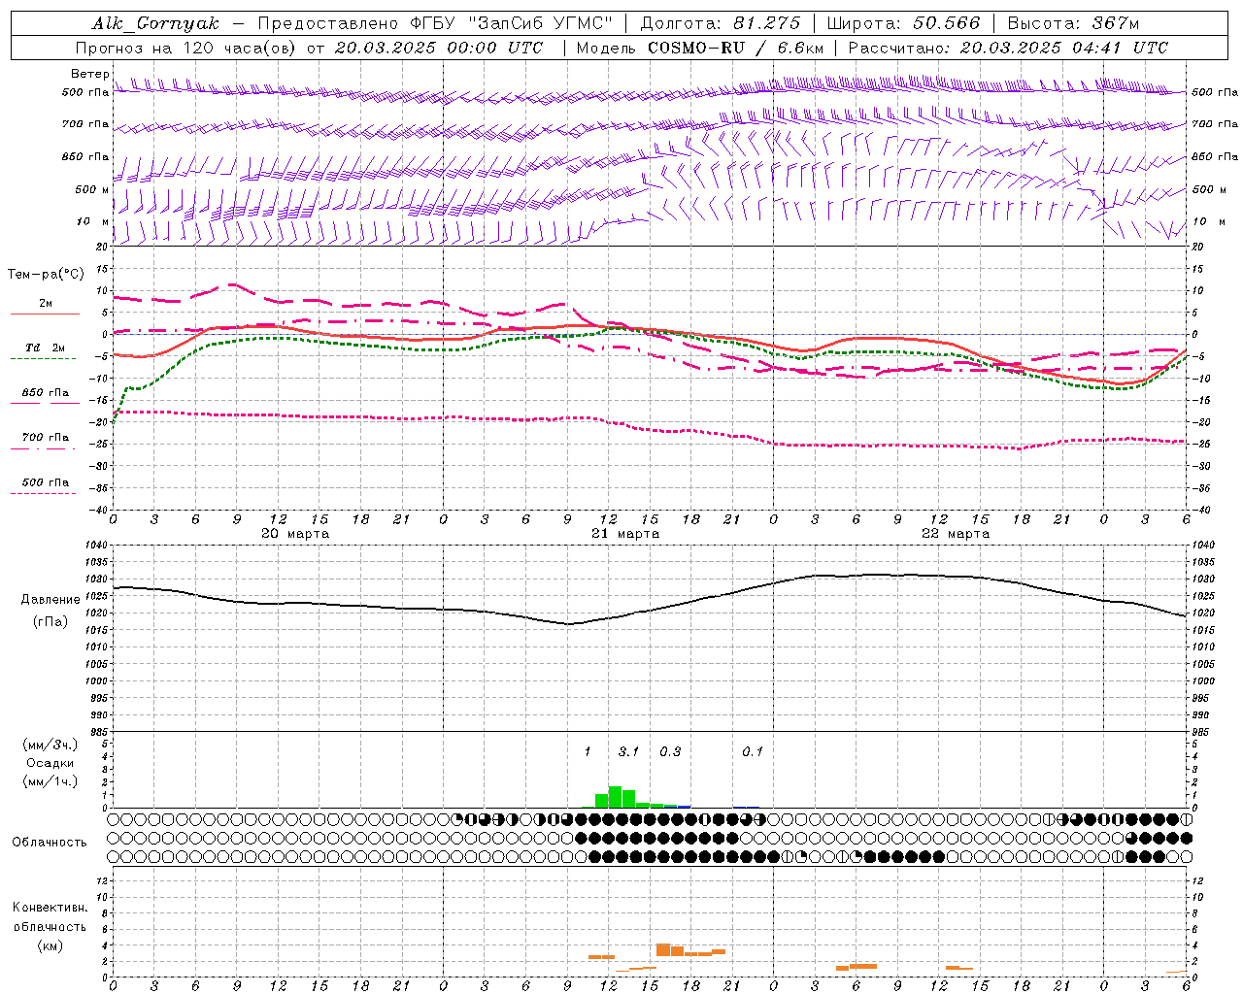Click the "Давление" pressure panel label
The width and height of the screenshot is (1243, 994).
50,600
